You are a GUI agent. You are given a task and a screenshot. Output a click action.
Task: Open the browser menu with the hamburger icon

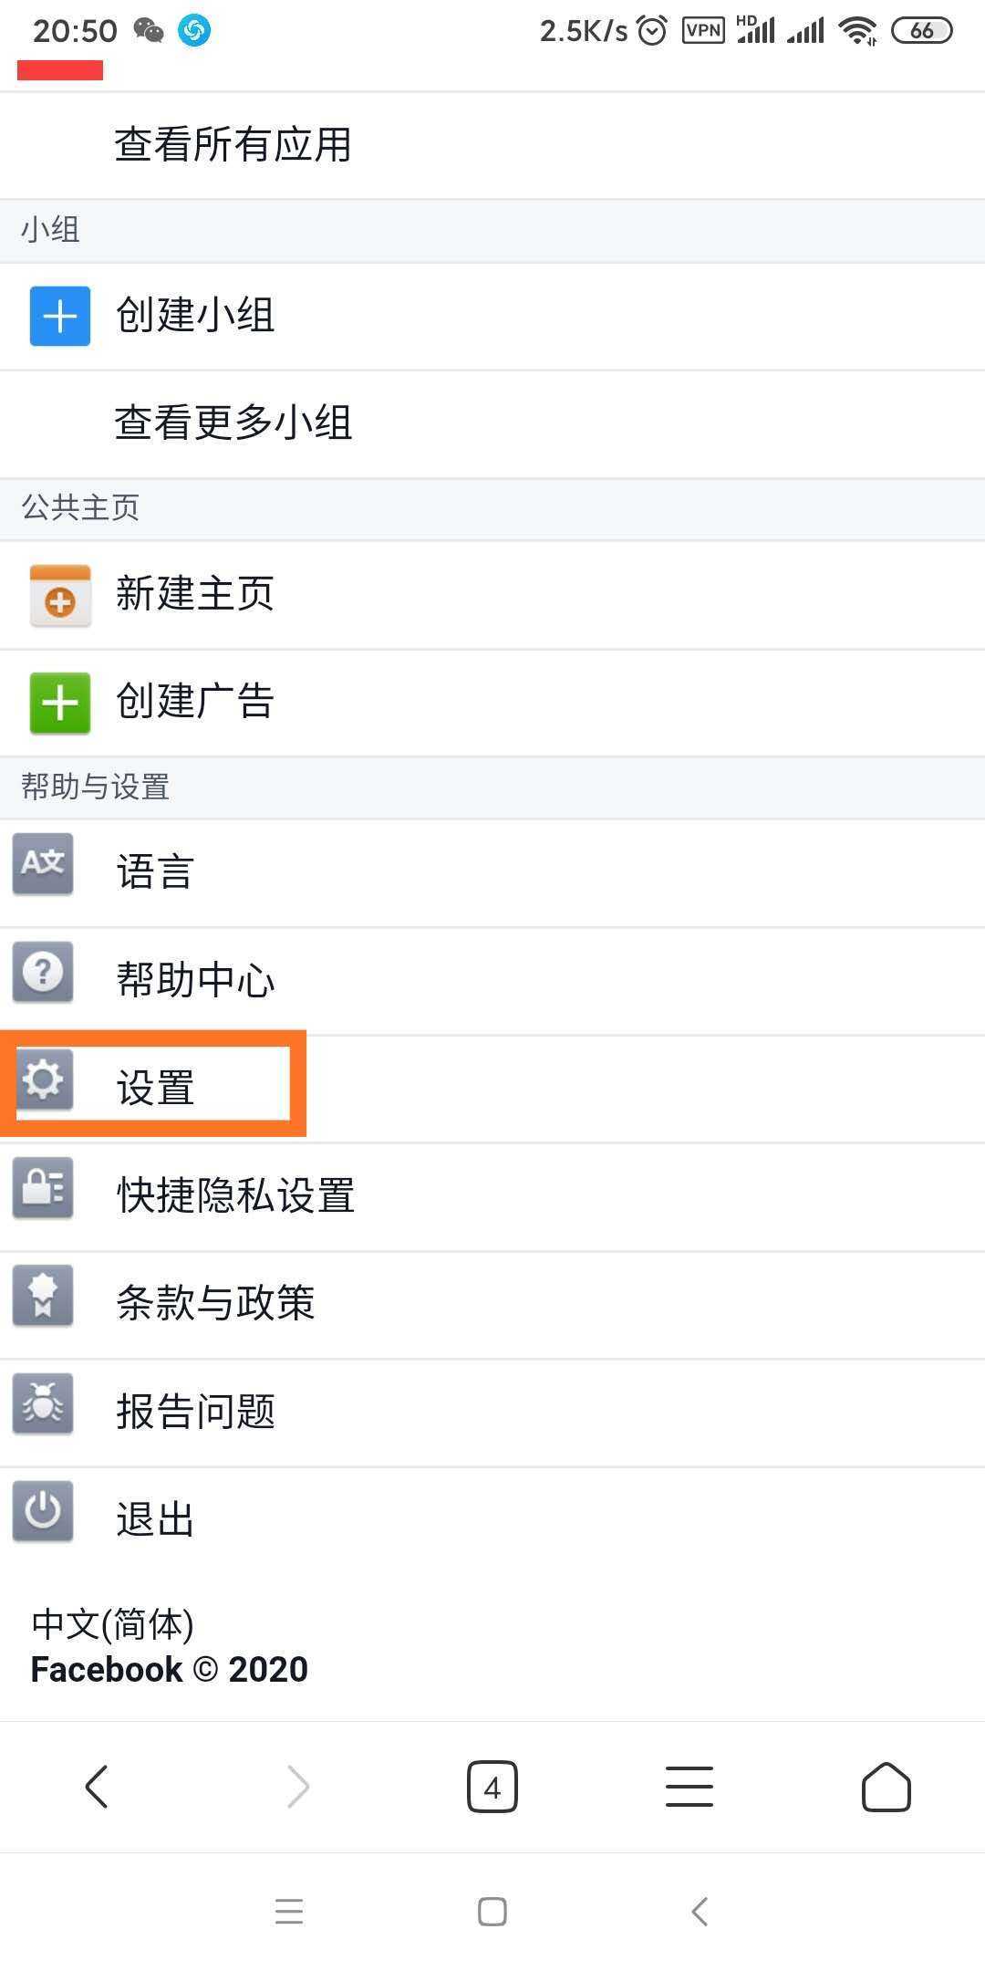(689, 1786)
